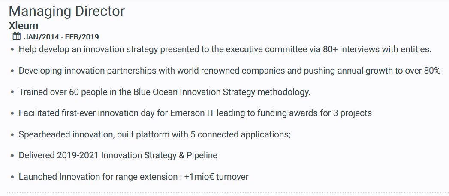The width and height of the screenshot is (449, 196).
Task: Click the bullet before 'Delivered 2019-2021 Innovation Strategy'
Action: tap(12, 156)
